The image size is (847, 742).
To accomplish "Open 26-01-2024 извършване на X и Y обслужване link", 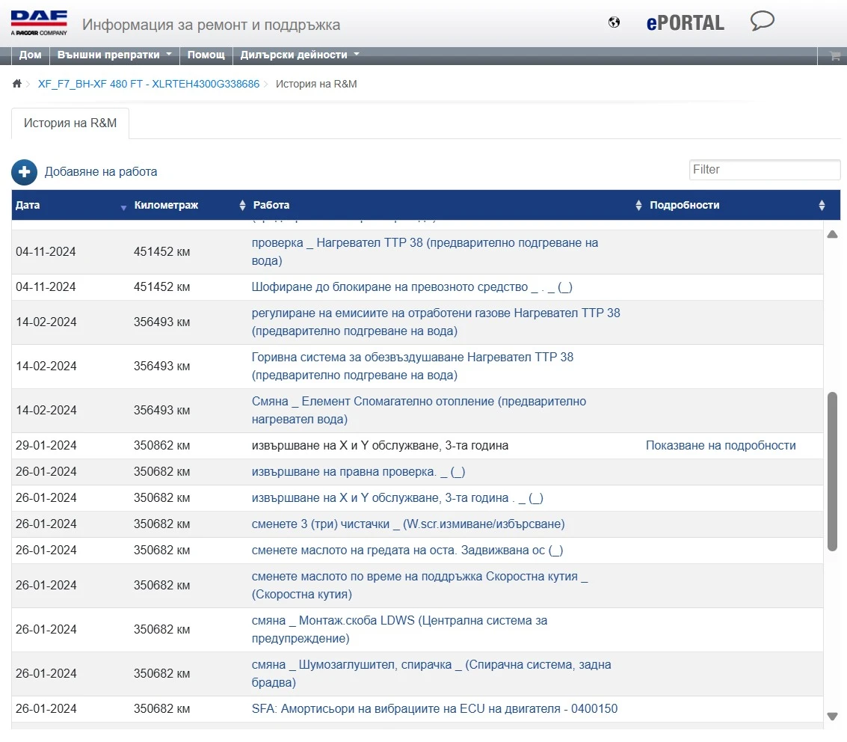I will coord(397,497).
